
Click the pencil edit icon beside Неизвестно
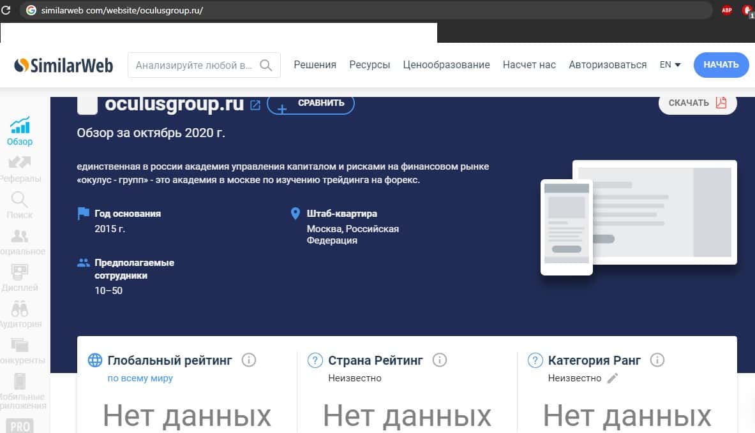click(x=613, y=378)
